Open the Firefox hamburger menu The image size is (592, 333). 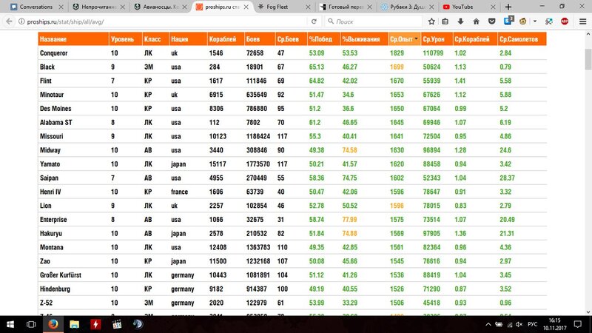pyautogui.click(x=582, y=21)
